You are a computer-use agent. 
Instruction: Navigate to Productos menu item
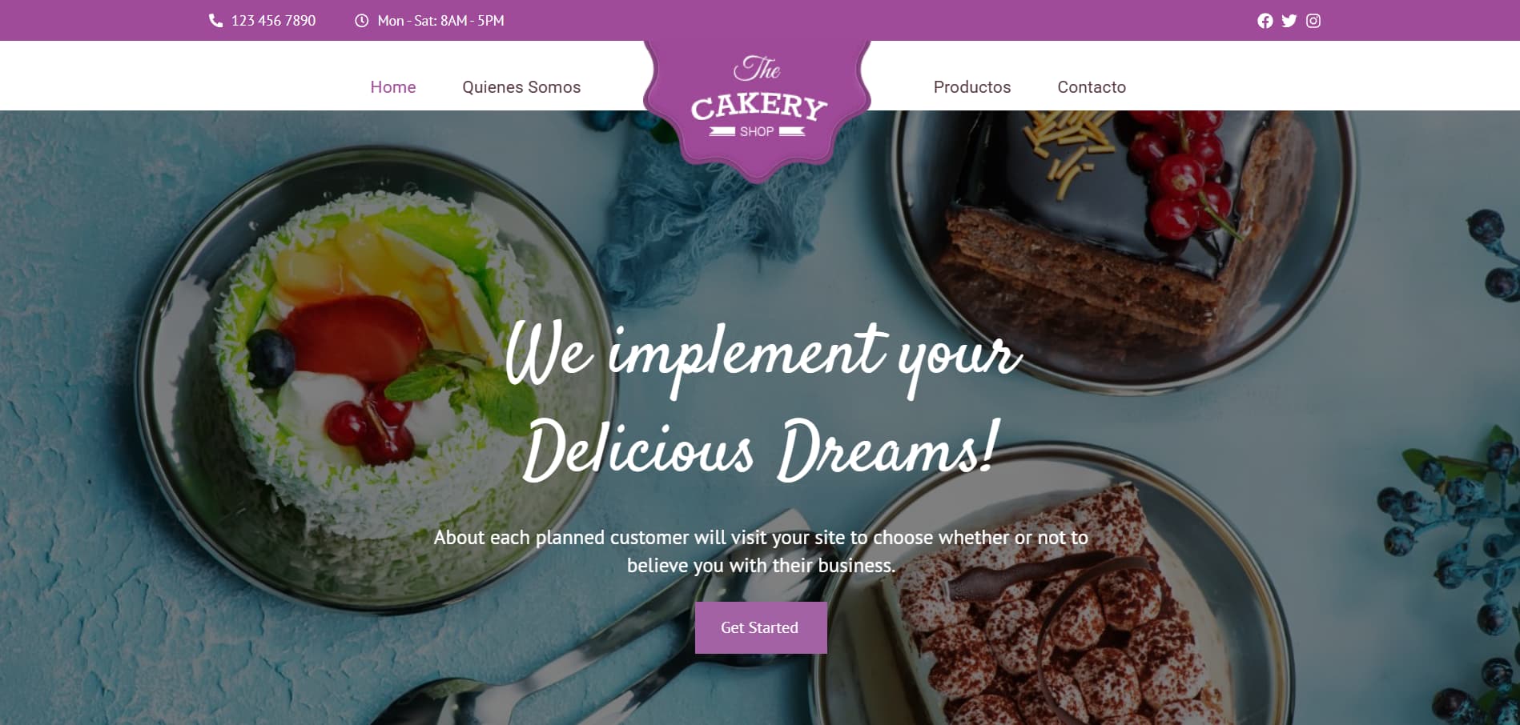972,87
